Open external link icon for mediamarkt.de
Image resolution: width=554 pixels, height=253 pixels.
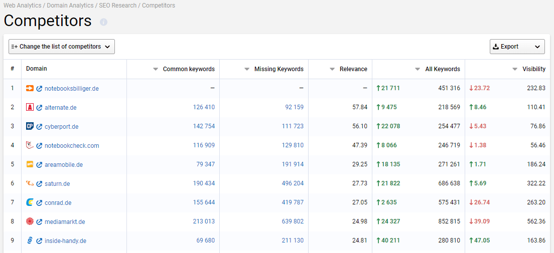point(40,222)
